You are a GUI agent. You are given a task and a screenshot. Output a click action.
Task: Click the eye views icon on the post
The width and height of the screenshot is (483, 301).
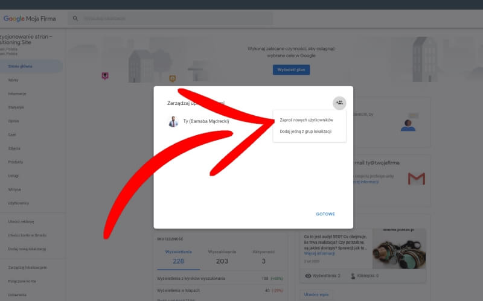(308, 276)
